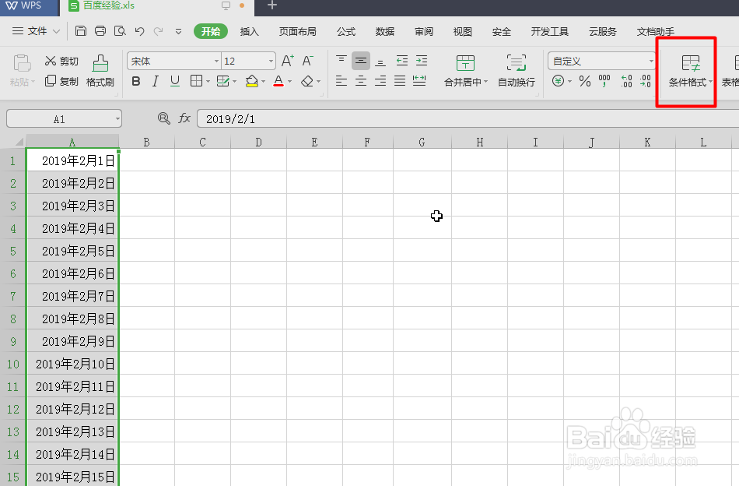
Task: Switch to 插入 tab
Action: pos(250,32)
